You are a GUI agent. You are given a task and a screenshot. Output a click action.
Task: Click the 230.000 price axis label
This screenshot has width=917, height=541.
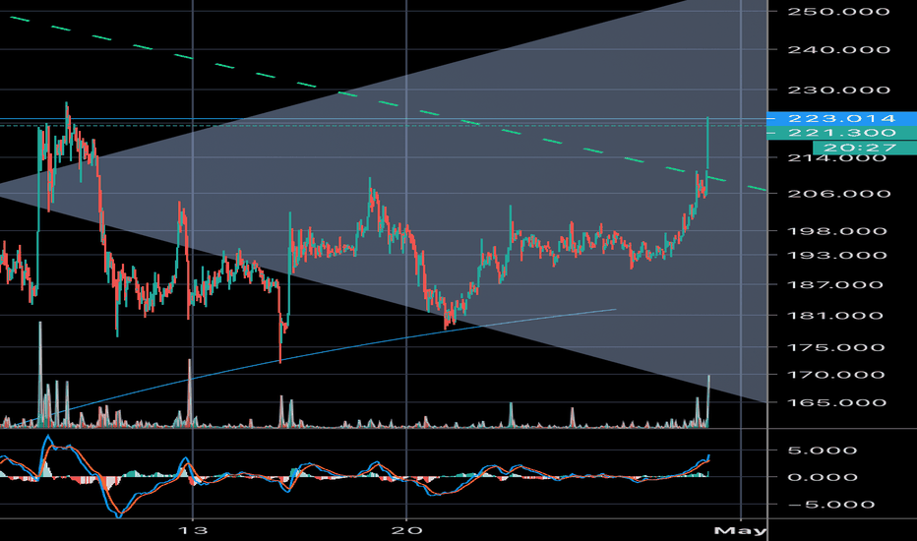coord(838,90)
